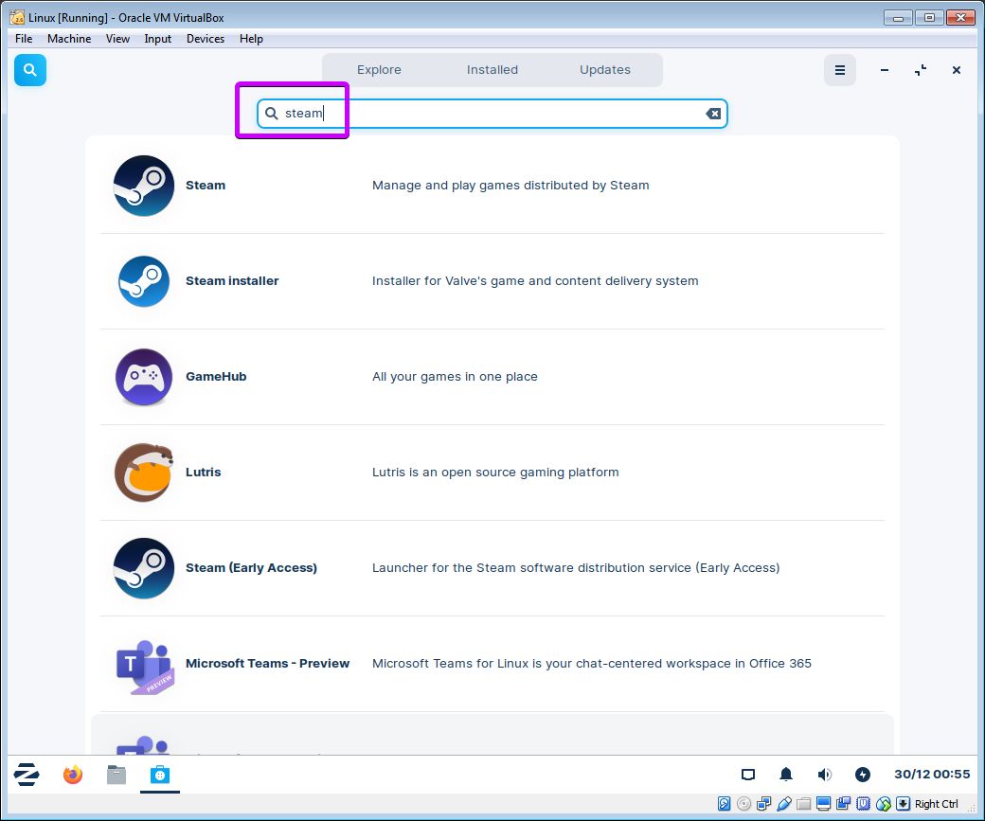Open the Devices menu
Image resolution: width=985 pixels, height=821 pixels.
(x=206, y=38)
